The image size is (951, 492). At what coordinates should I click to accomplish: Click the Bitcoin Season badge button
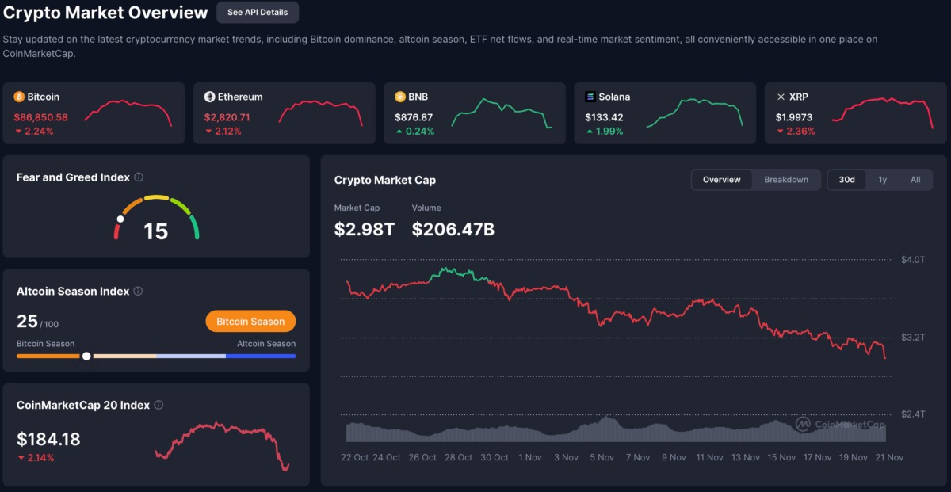point(250,322)
